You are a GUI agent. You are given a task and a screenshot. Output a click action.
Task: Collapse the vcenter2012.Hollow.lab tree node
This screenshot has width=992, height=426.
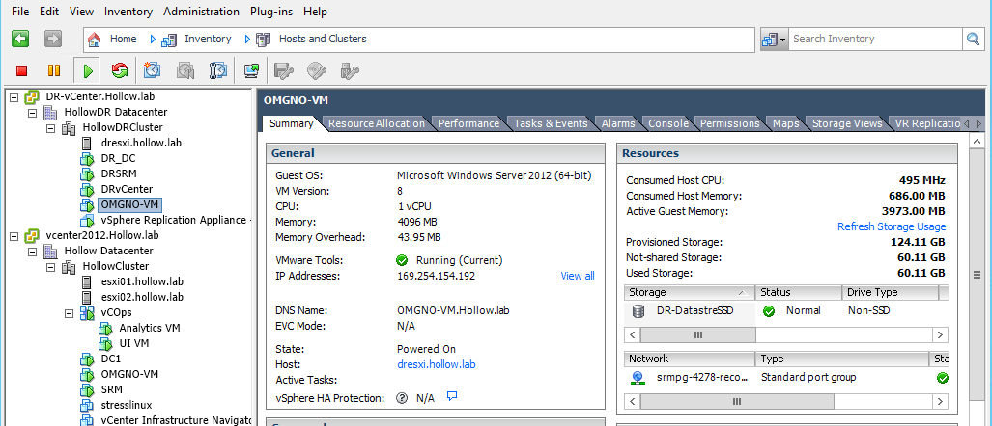[x=14, y=235]
